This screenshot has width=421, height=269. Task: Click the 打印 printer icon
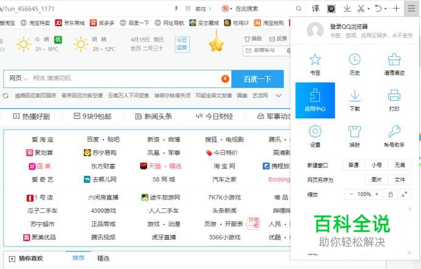(394, 96)
